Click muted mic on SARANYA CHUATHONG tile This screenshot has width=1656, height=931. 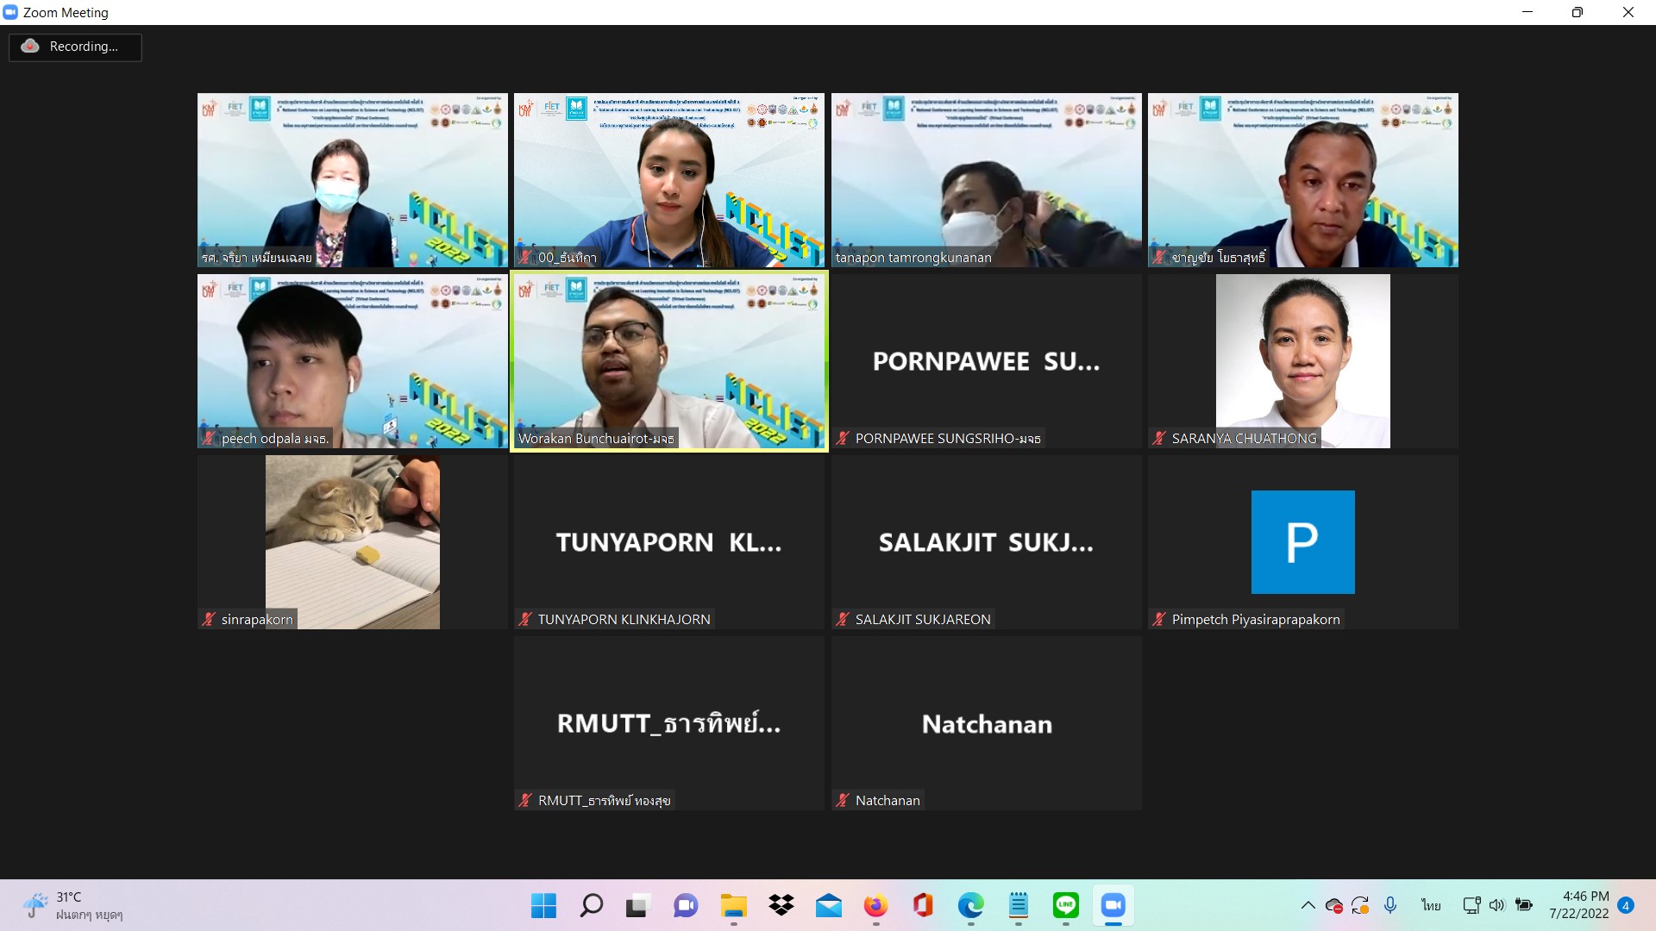[1159, 438]
